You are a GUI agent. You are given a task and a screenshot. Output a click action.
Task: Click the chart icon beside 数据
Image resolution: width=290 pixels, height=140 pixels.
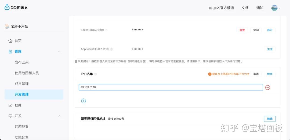click(x=10, y=105)
